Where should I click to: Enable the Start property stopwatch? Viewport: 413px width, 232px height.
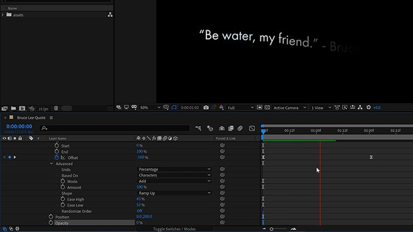pos(56,146)
